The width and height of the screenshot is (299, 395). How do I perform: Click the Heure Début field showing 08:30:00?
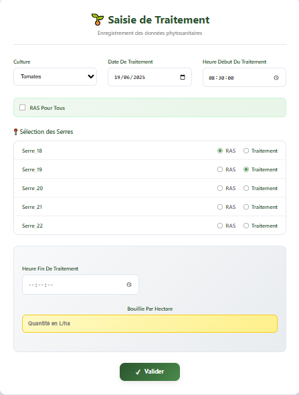tap(244, 78)
